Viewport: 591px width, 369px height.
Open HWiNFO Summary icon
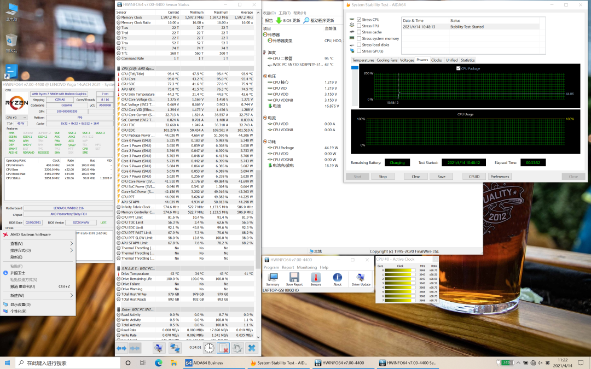tap(272, 278)
